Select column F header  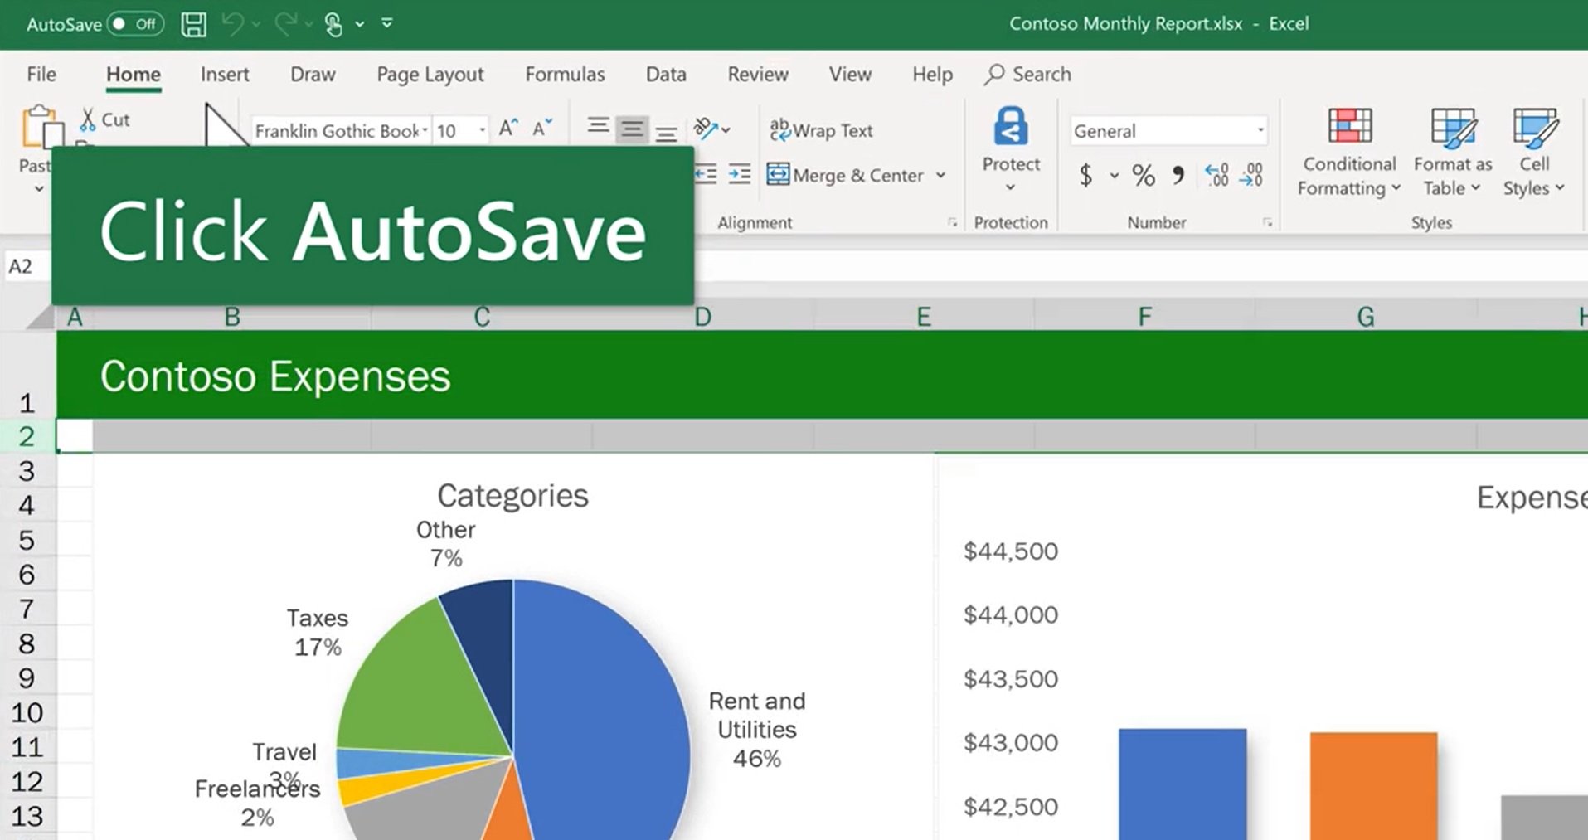pos(1144,317)
